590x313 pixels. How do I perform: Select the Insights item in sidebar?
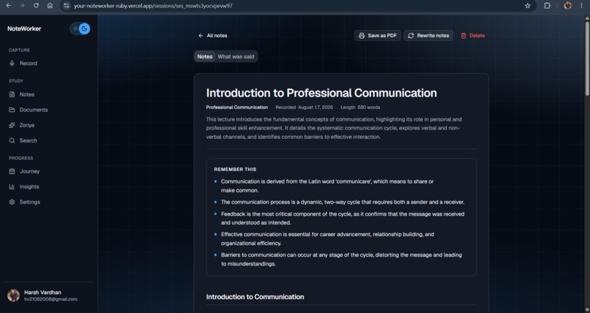[x=49, y=186]
